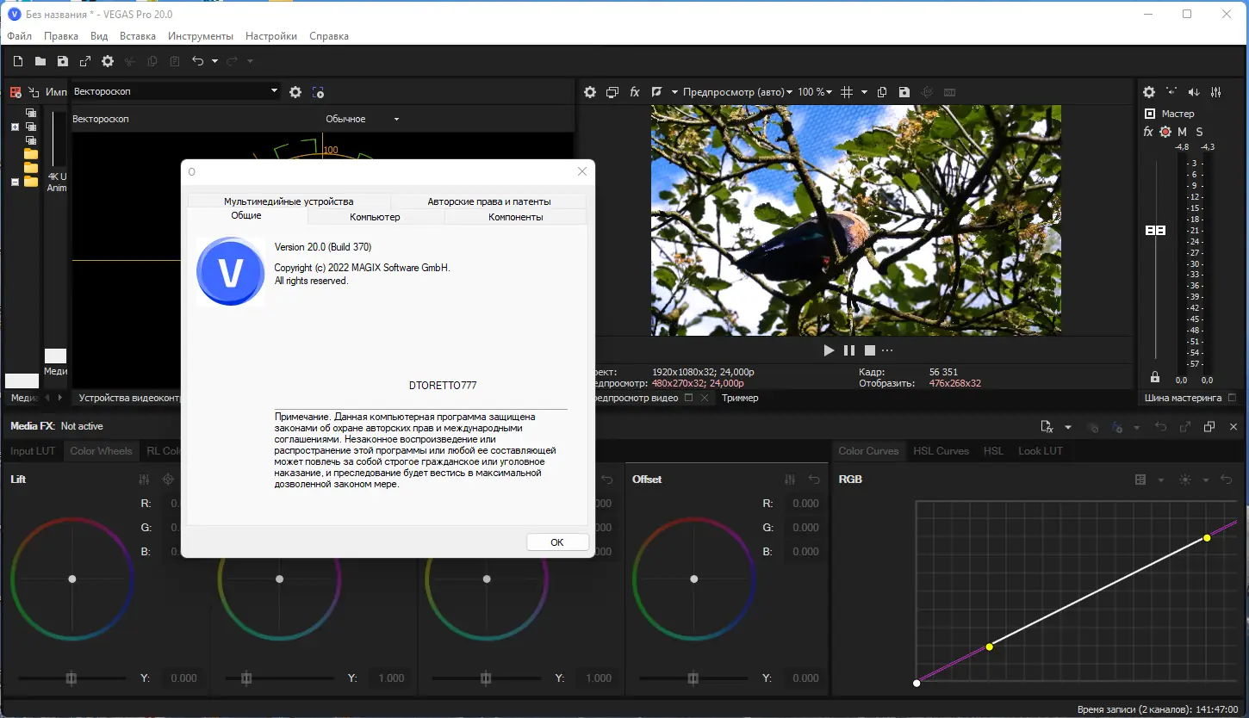Open project properties gear in the main toolbar
The width and height of the screenshot is (1249, 718).
point(108,61)
